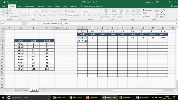The image size is (178, 100).
Task: Click the ajay parmar account name
Action: 149,2
